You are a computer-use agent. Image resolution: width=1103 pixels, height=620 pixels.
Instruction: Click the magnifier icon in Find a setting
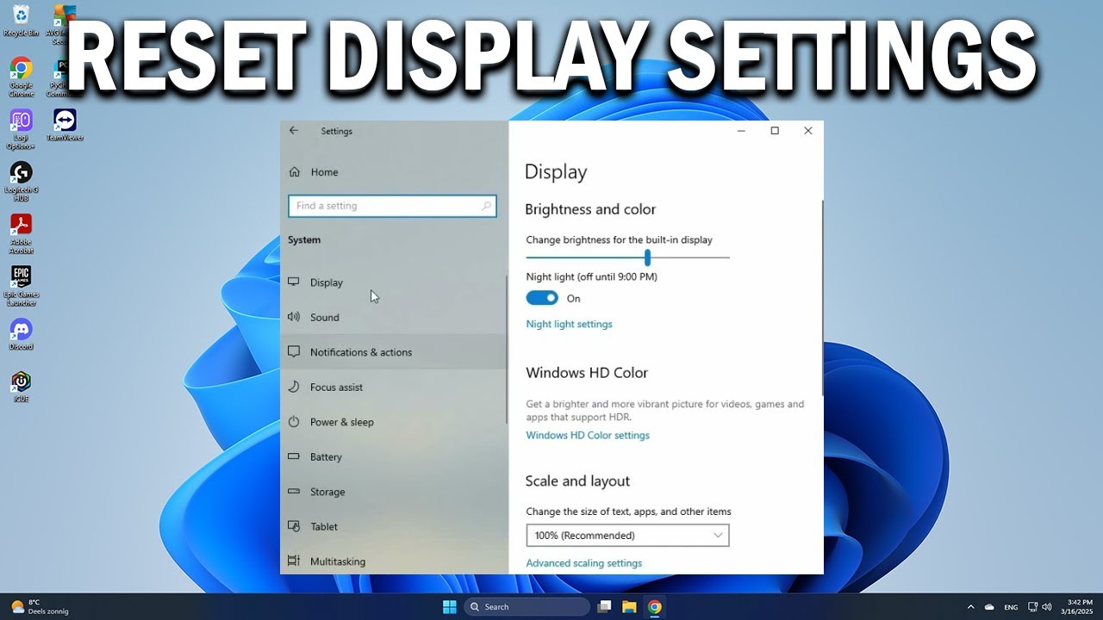(x=486, y=206)
